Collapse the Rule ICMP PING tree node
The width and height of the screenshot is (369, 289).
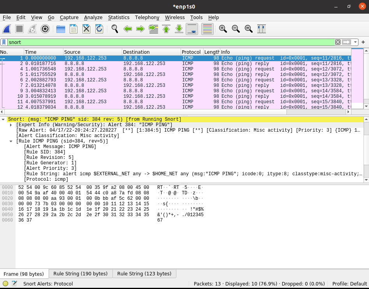[x=11, y=141]
